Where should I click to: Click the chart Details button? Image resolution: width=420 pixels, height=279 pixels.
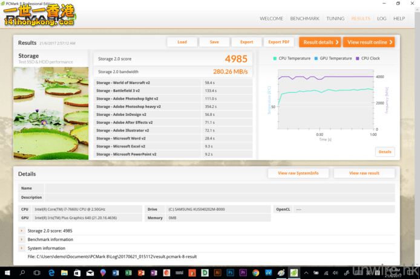(385, 152)
